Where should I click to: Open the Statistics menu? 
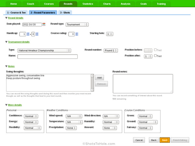click(x=88, y=4)
